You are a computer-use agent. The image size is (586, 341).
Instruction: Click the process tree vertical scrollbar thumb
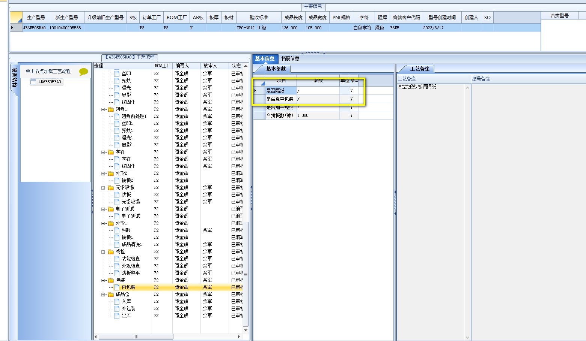[x=246, y=274]
